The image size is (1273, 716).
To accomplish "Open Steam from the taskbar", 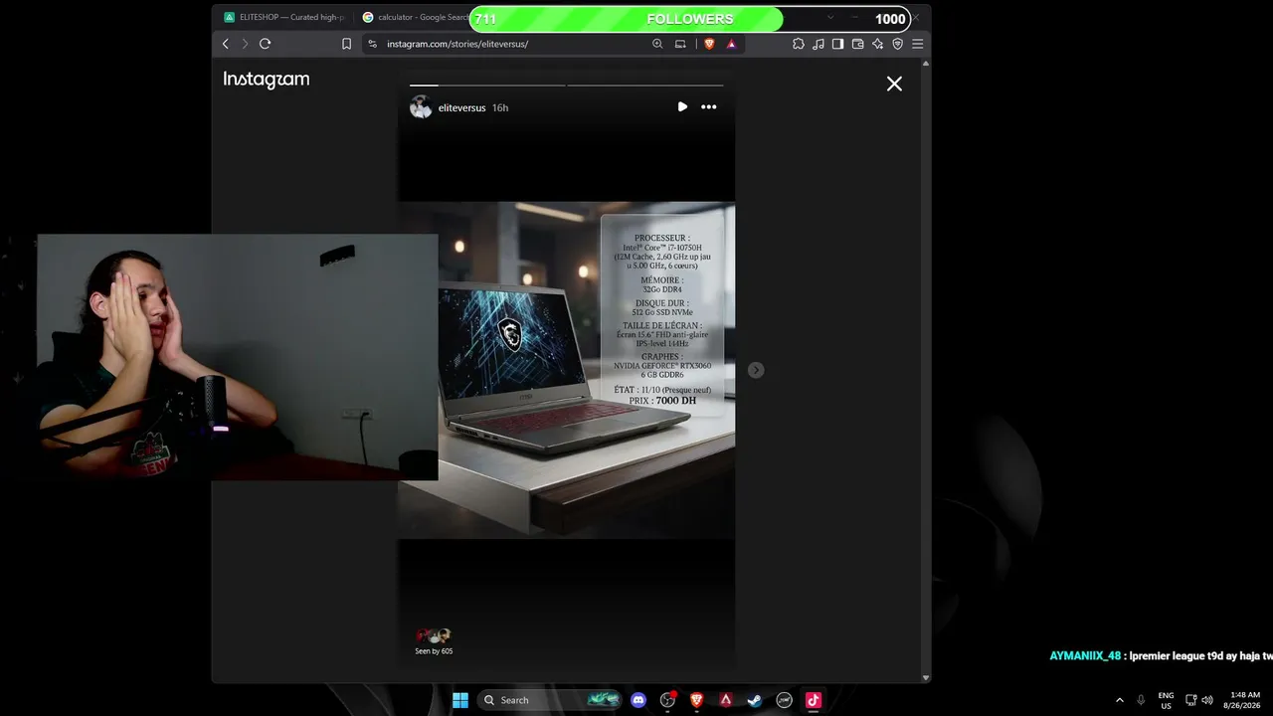I will [x=755, y=700].
